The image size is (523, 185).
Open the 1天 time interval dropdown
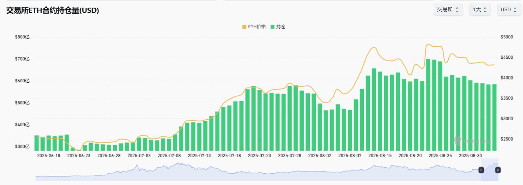(x=479, y=10)
